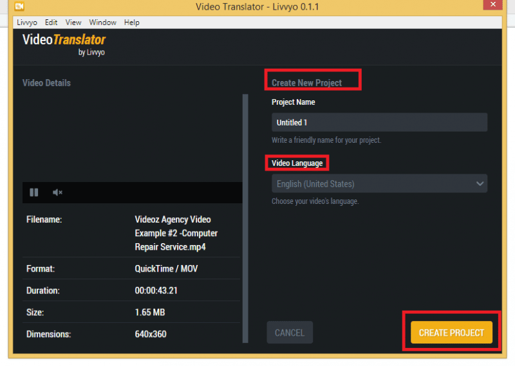Click the 'Video Details' heading
Viewport: 515px width, 366px height.
pos(46,83)
